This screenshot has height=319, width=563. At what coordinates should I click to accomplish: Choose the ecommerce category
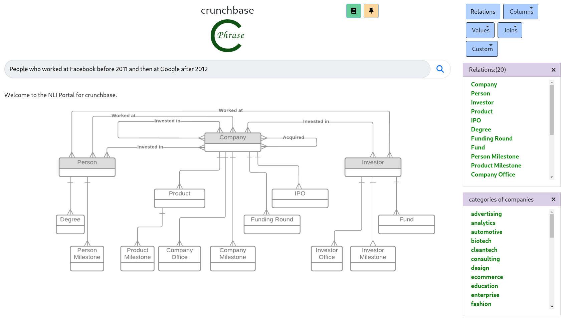coord(487,277)
